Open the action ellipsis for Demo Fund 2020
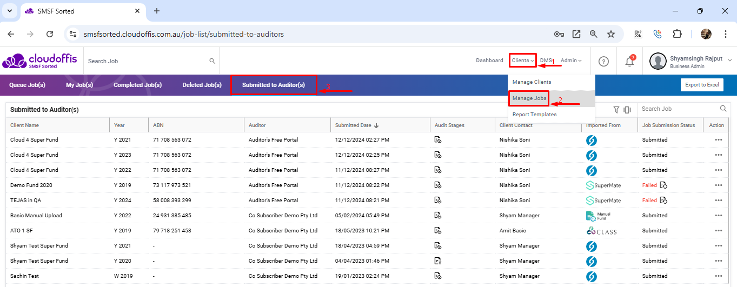Viewport: 737px width, 287px height. pyautogui.click(x=719, y=185)
